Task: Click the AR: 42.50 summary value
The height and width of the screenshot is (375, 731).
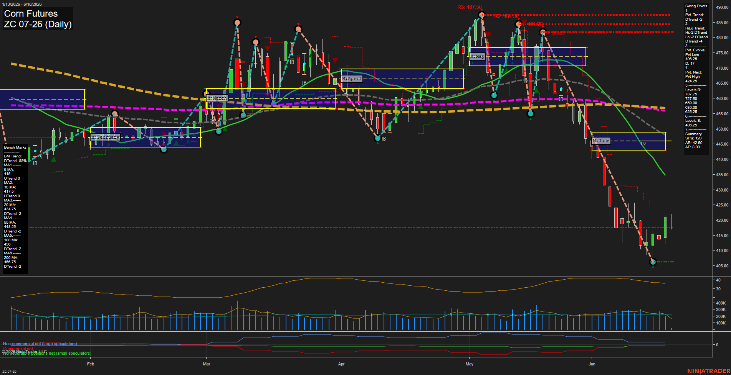Action: 694,143
